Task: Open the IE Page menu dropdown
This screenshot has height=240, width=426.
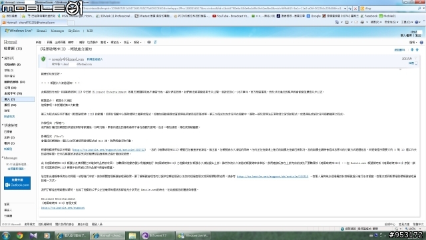Action: 376,22
